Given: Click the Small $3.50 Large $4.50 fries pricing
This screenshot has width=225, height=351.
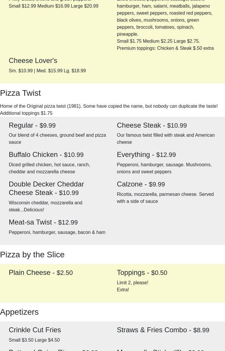Looking at the screenshot, I should coord(34,340).
